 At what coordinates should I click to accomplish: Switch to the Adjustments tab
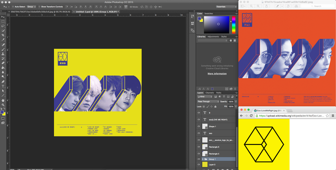pos(213,37)
